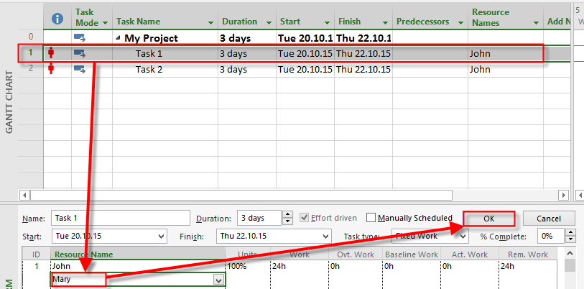The width and height of the screenshot is (584, 289).
Task: Toggle the Effort driven checkbox
Action: tap(305, 218)
